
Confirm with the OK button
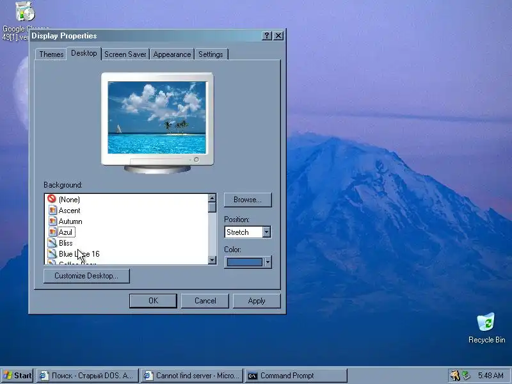point(153,301)
